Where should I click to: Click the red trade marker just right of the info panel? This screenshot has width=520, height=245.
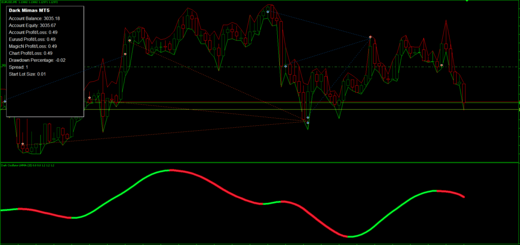(x=89, y=97)
